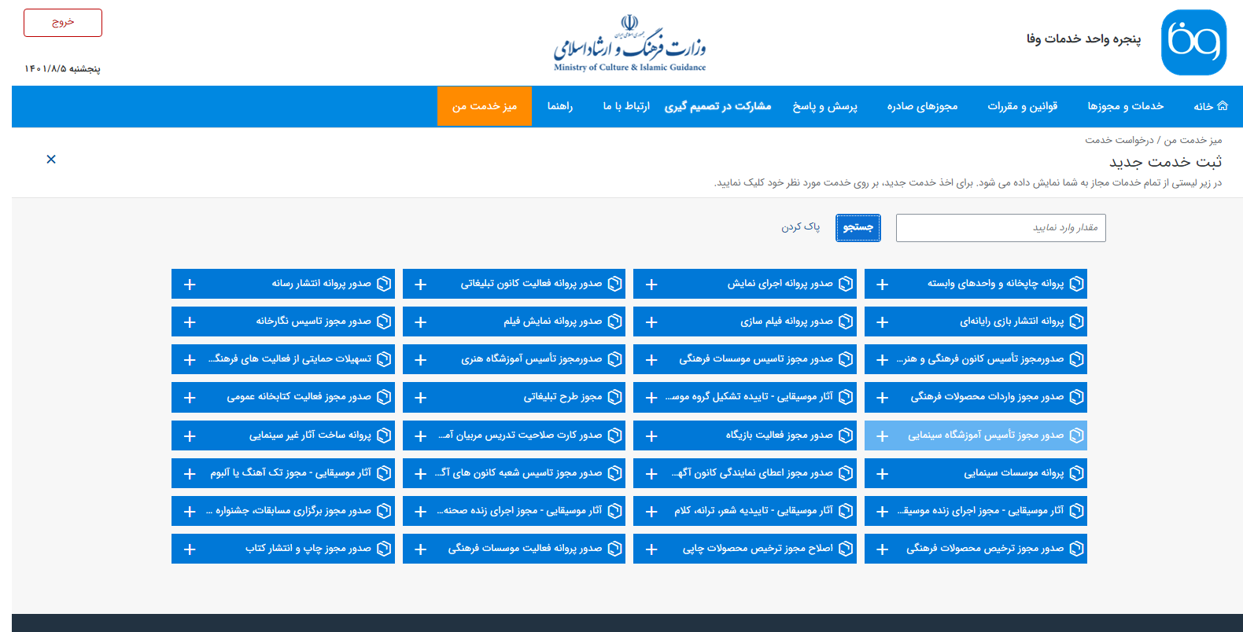Click the پنجره واحد خدمات وفا title
Screen dimensions: 1243x632
click(x=1084, y=39)
